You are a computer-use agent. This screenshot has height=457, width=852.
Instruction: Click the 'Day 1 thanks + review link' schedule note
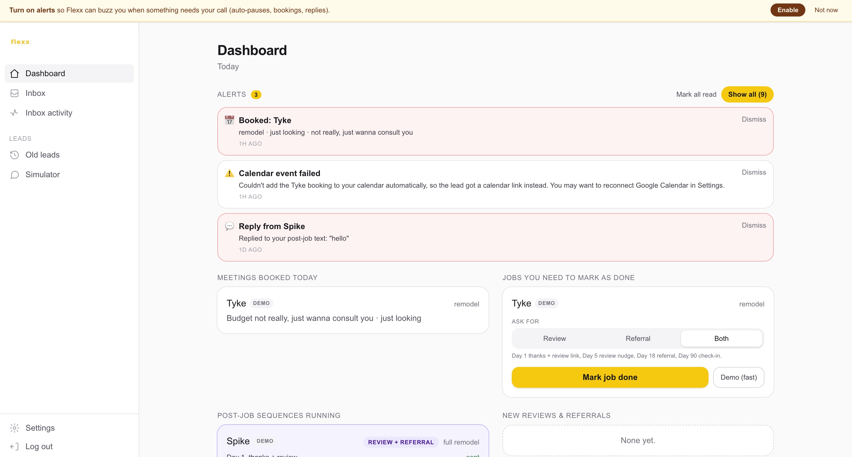coord(616,356)
